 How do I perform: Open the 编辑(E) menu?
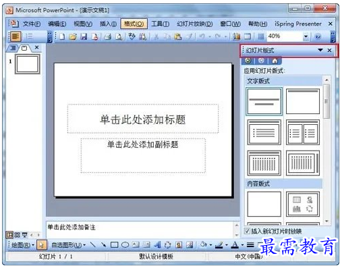[x=57, y=24]
